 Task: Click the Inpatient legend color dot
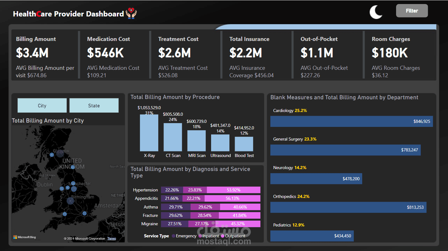click(200, 236)
